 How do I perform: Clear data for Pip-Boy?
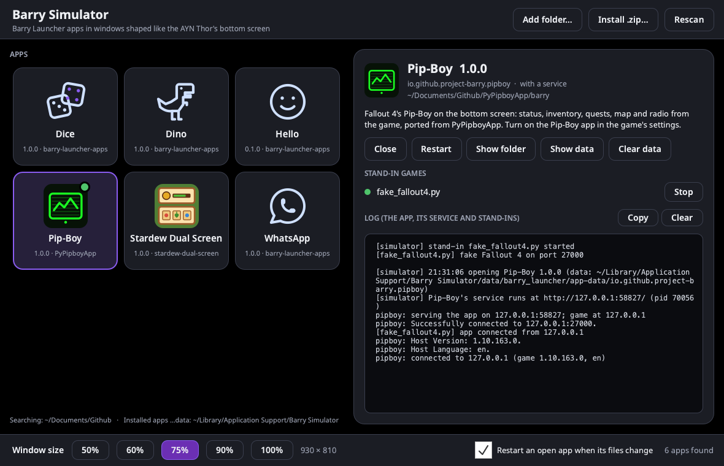click(639, 149)
